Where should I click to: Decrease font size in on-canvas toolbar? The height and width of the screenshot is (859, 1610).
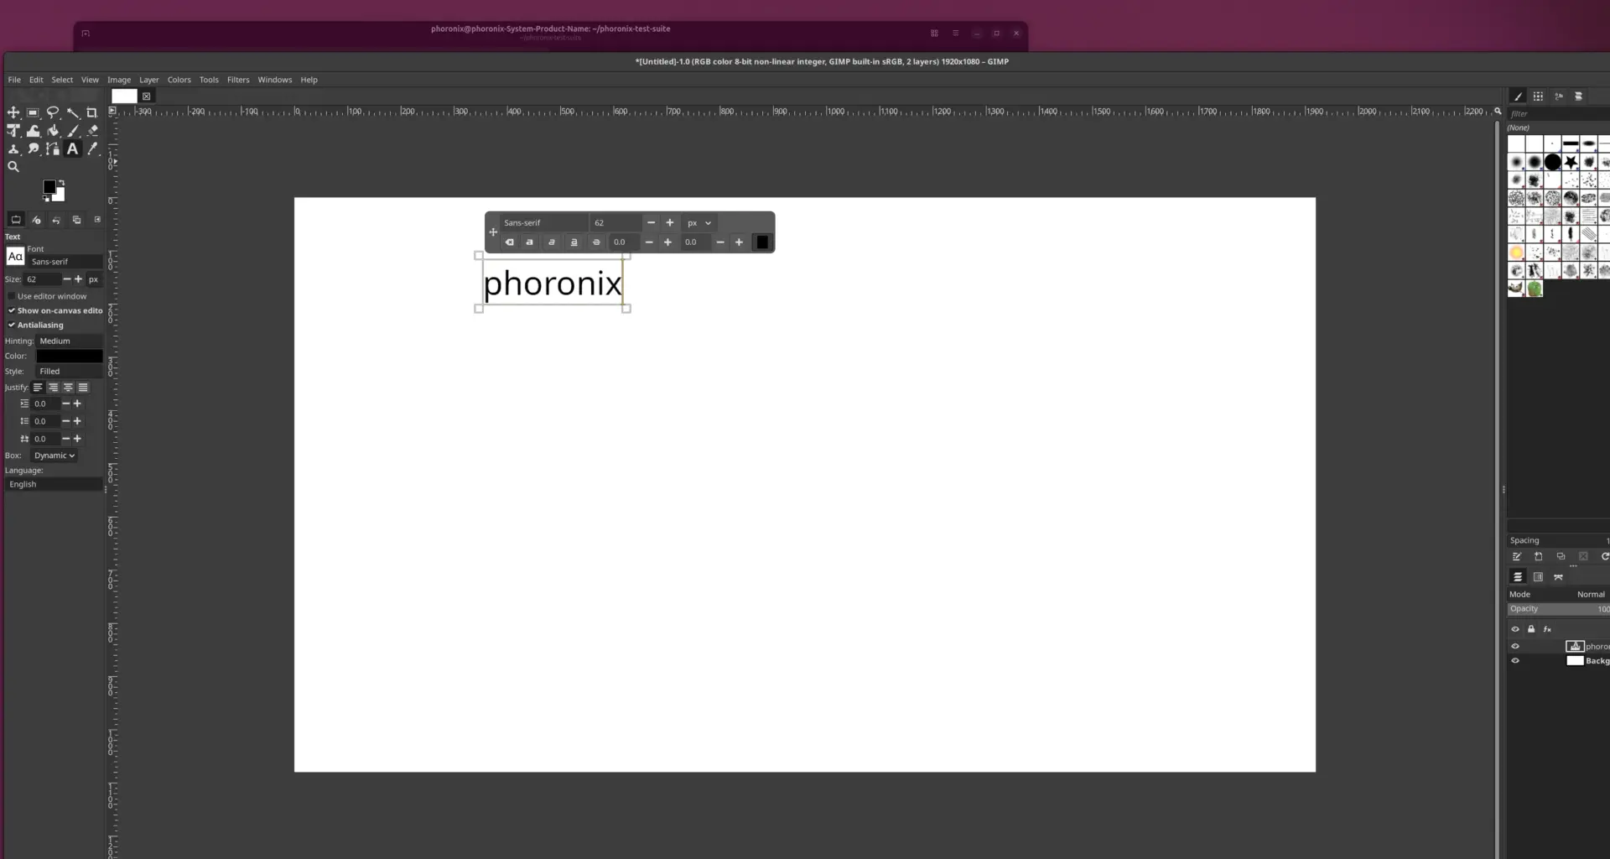(651, 223)
